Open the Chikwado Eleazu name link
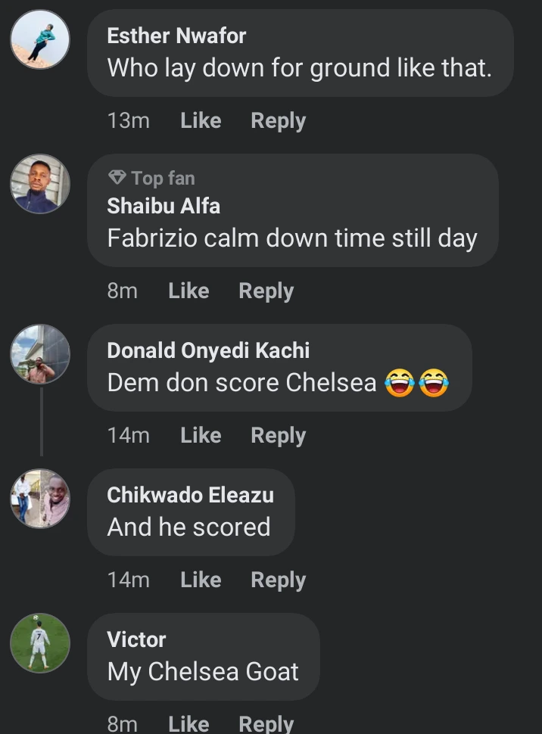Screen dimensions: 542x734 190,495
